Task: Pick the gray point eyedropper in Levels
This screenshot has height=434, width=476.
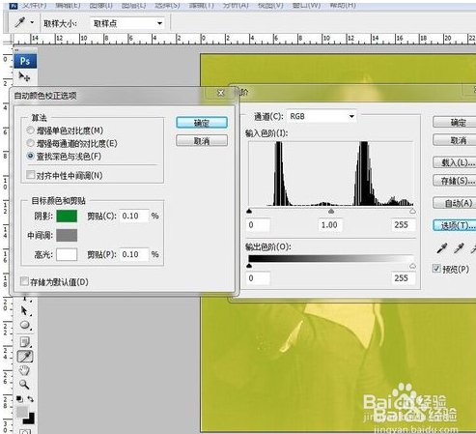Action: [459, 248]
